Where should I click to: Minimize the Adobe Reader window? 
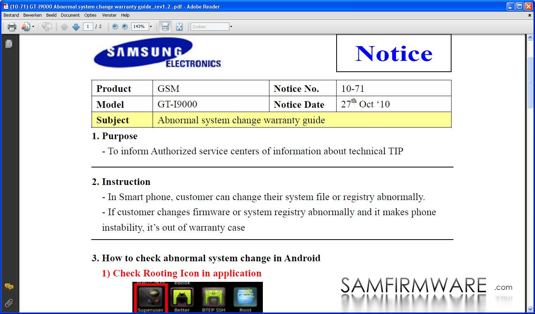point(511,6)
